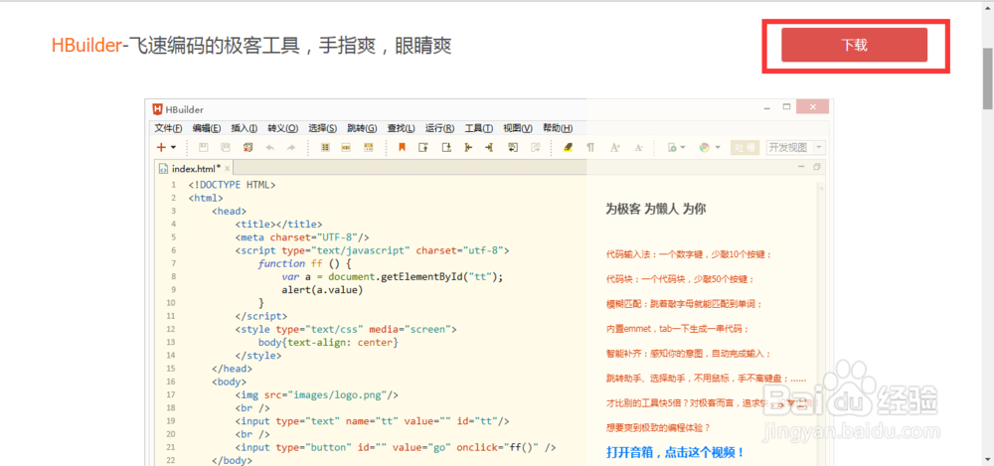Click the 智能补齐 description line
994x466 pixels.
point(689,353)
